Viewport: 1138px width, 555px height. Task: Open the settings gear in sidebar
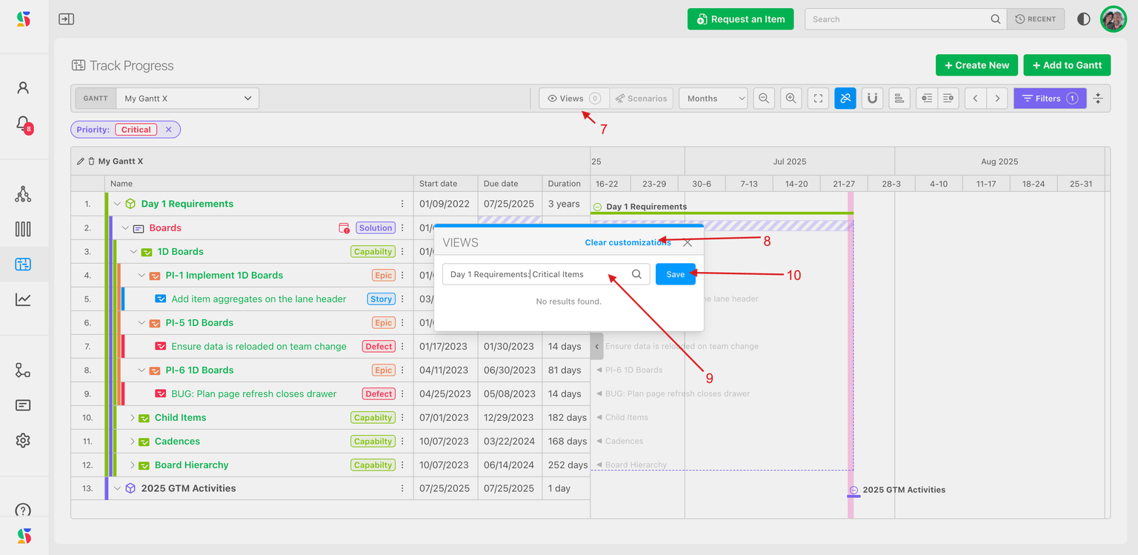tap(23, 441)
